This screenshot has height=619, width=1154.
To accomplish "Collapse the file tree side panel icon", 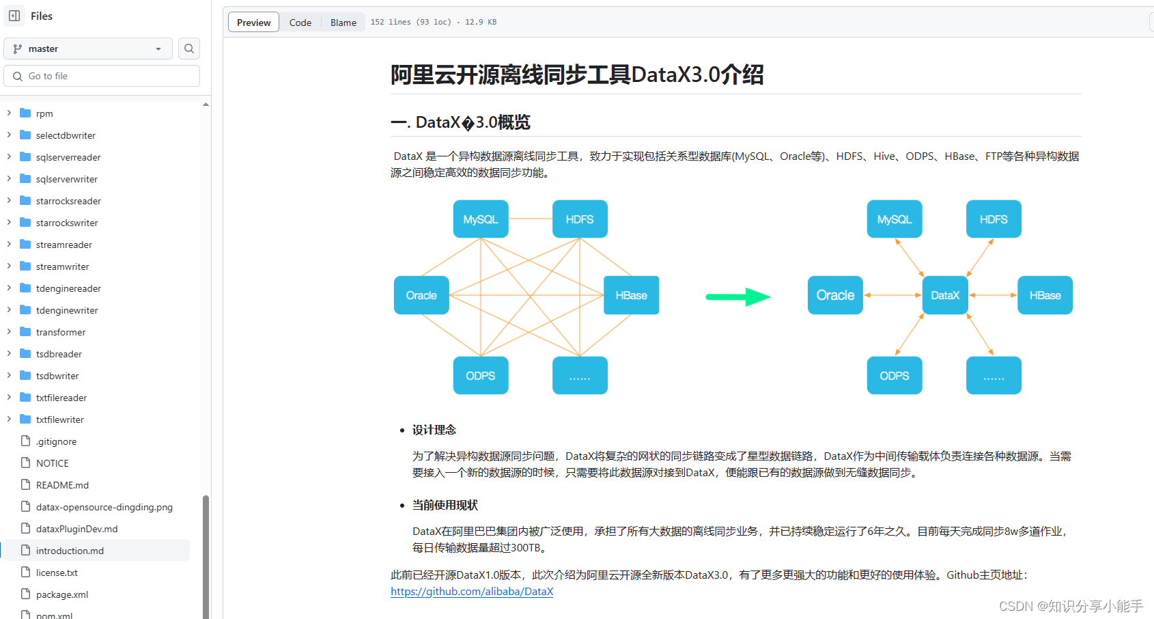I will click(x=14, y=16).
